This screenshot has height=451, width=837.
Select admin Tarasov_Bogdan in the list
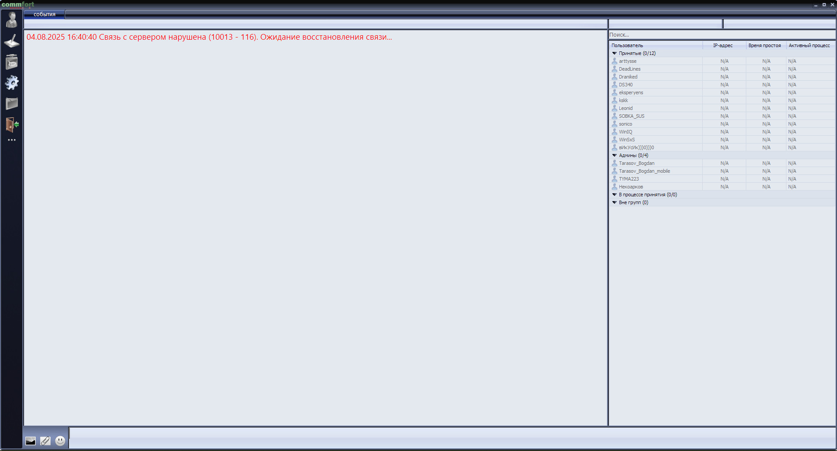(x=722, y=163)
